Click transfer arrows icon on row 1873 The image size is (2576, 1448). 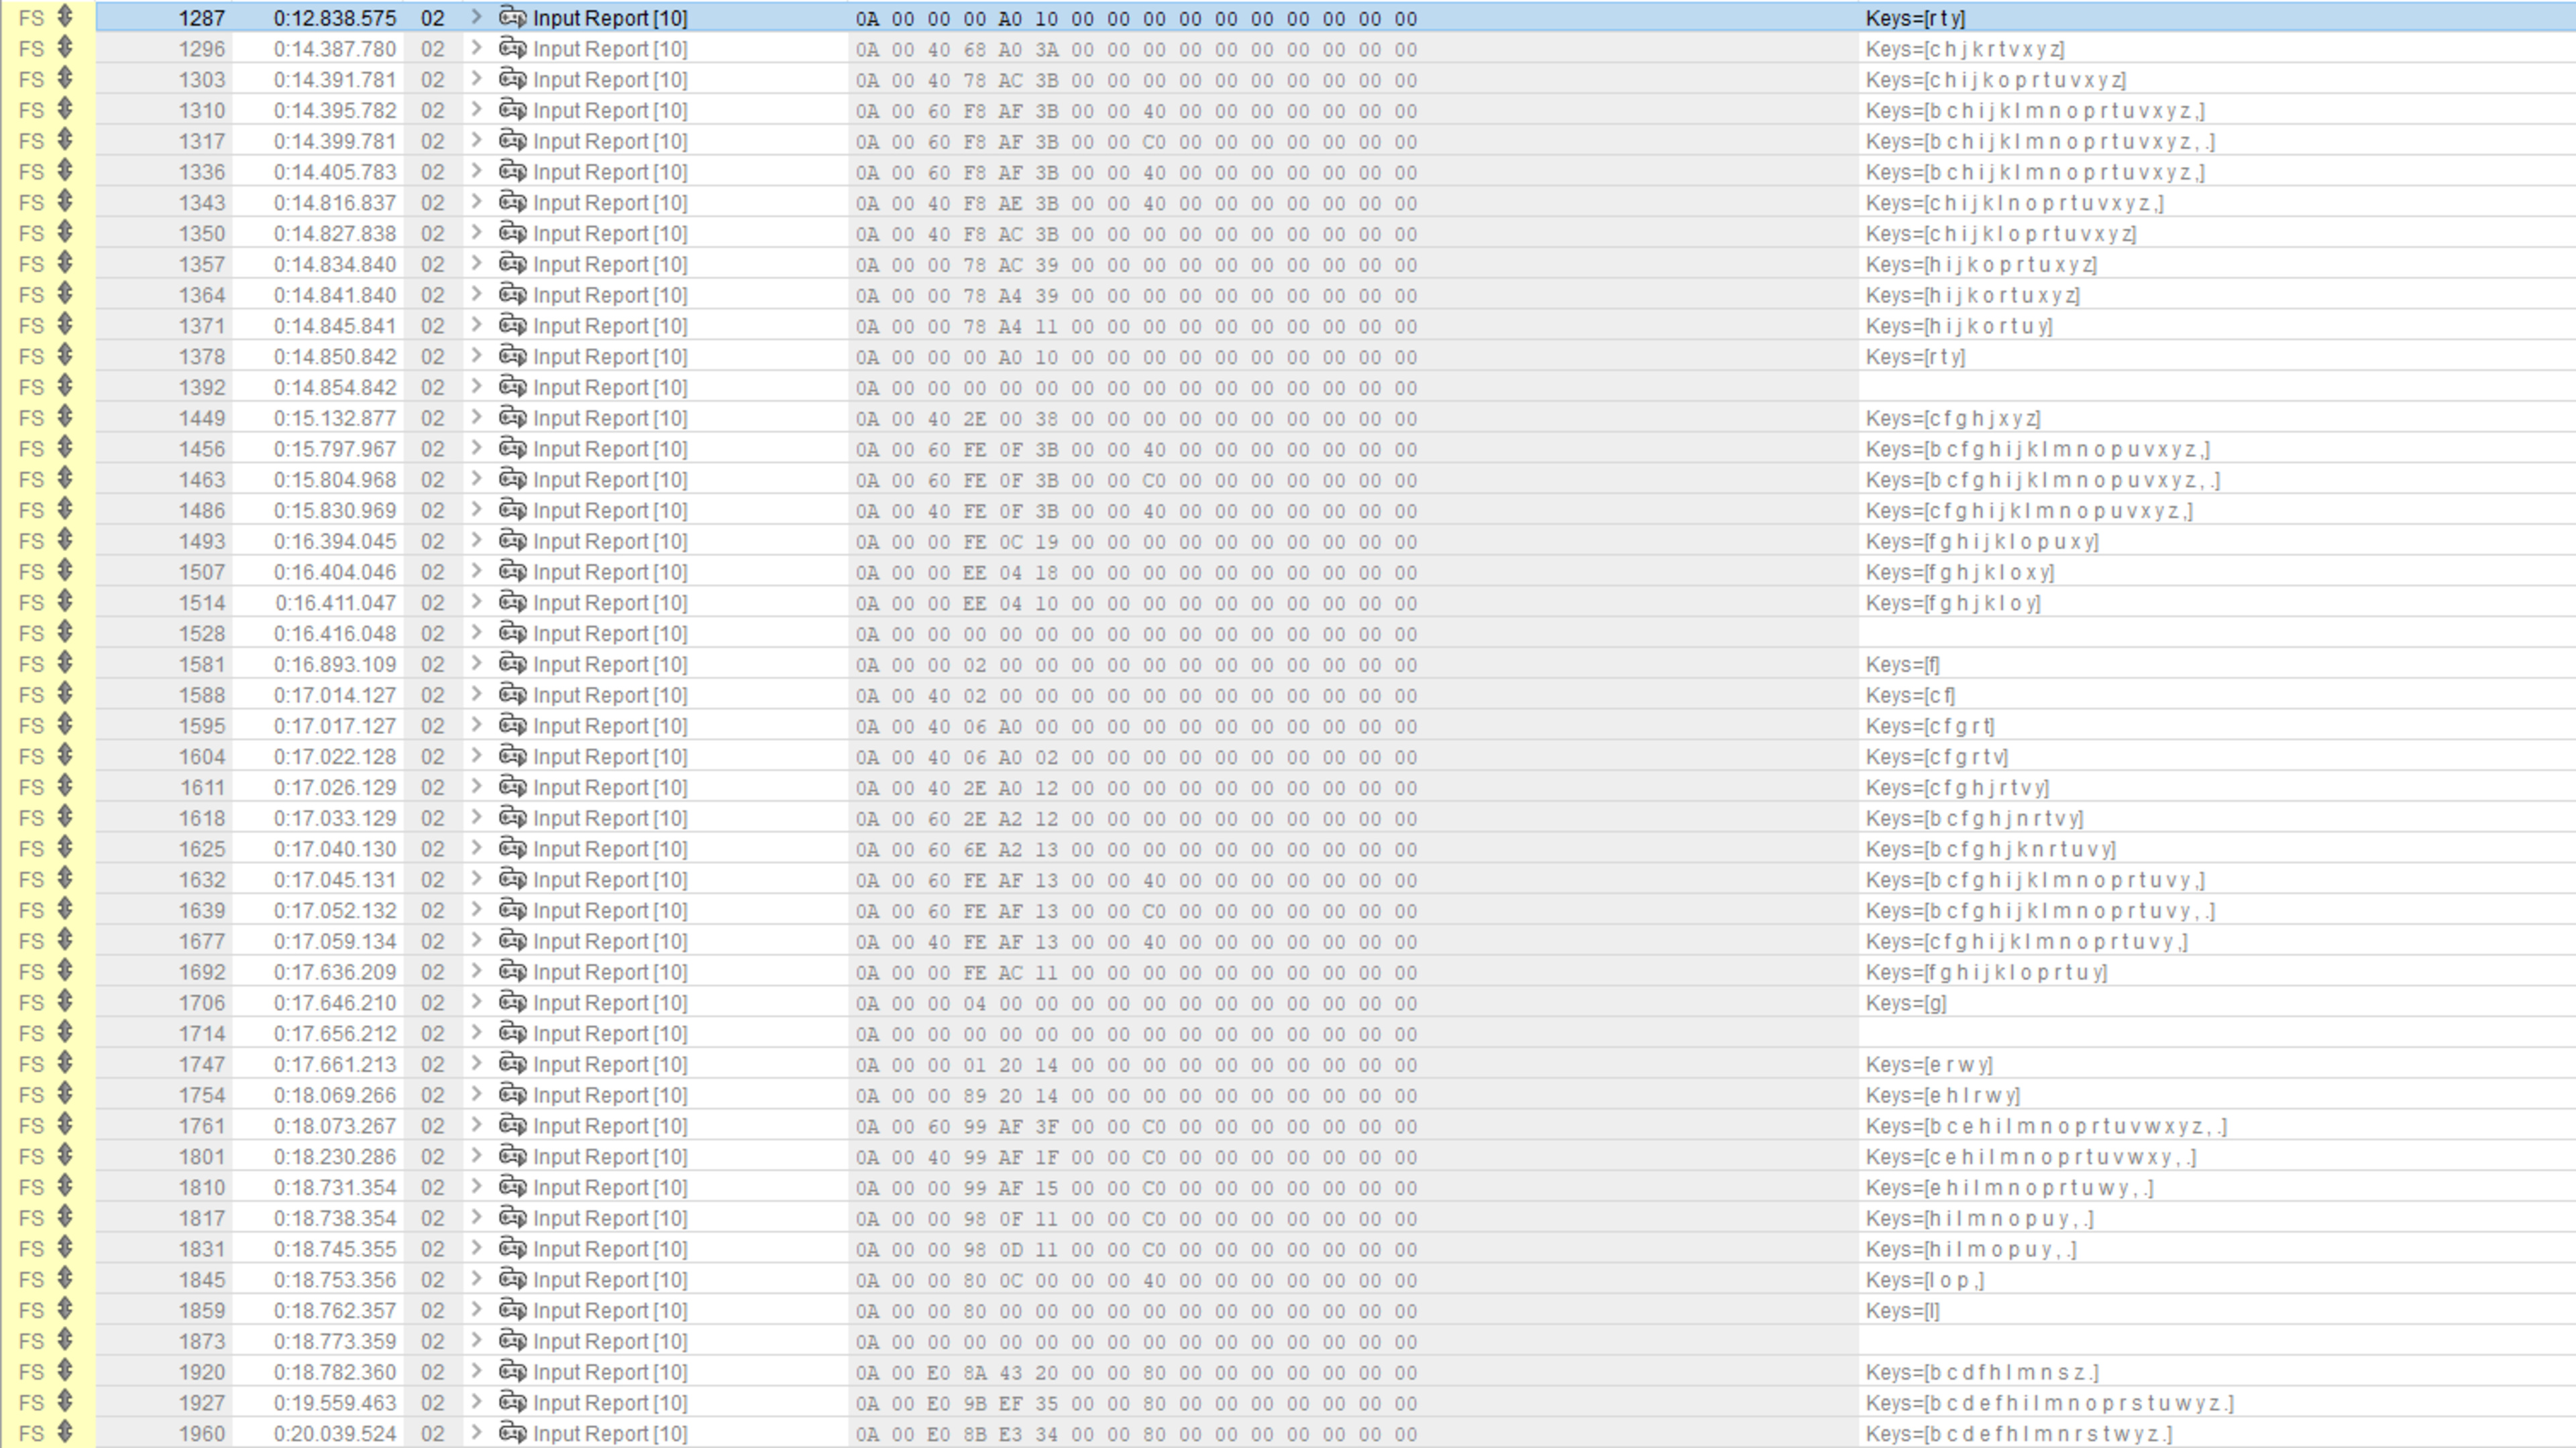click(x=65, y=1339)
